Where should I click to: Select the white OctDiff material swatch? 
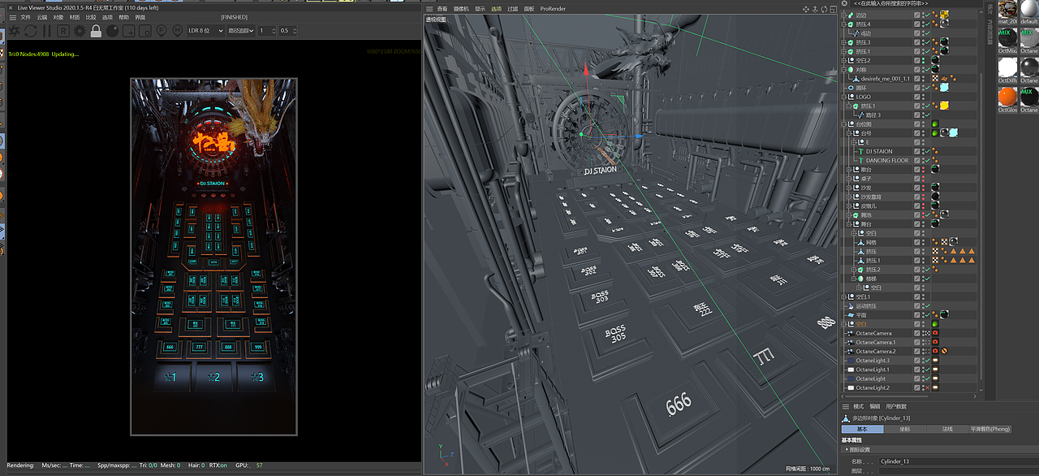click(1007, 69)
